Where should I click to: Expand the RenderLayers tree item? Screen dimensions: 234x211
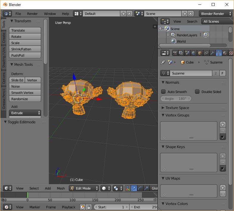coord(168,35)
